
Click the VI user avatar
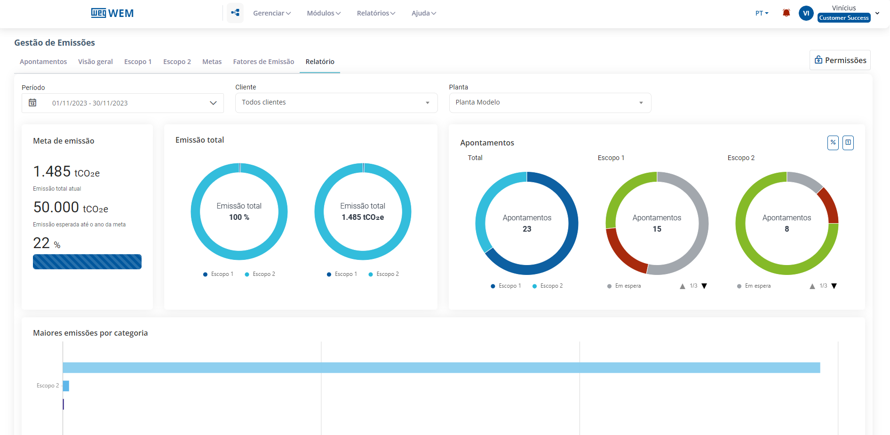(806, 13)
